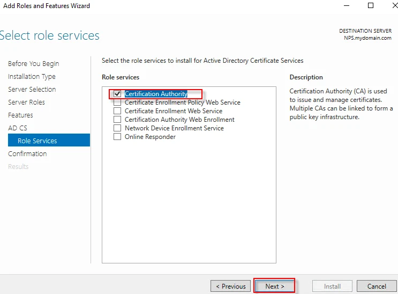Select the Role Services step

click(37, 141)
